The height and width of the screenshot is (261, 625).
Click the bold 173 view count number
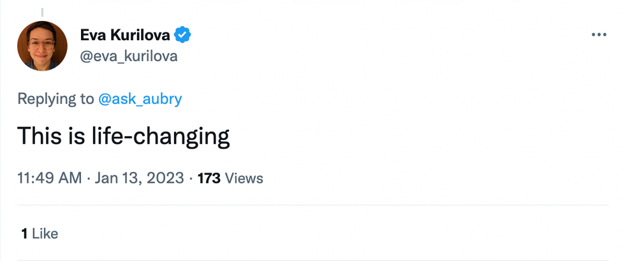coord(209,178)
